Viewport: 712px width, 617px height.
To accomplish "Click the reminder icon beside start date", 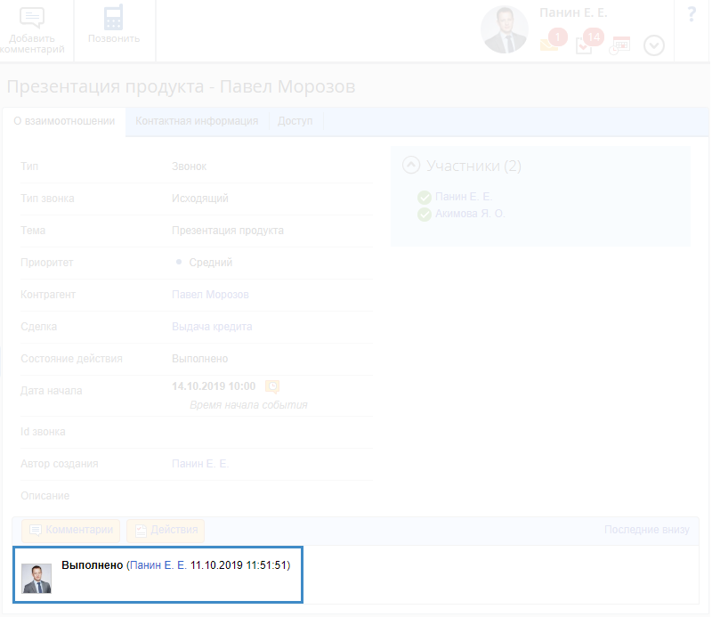I will (x=272, y=386).
